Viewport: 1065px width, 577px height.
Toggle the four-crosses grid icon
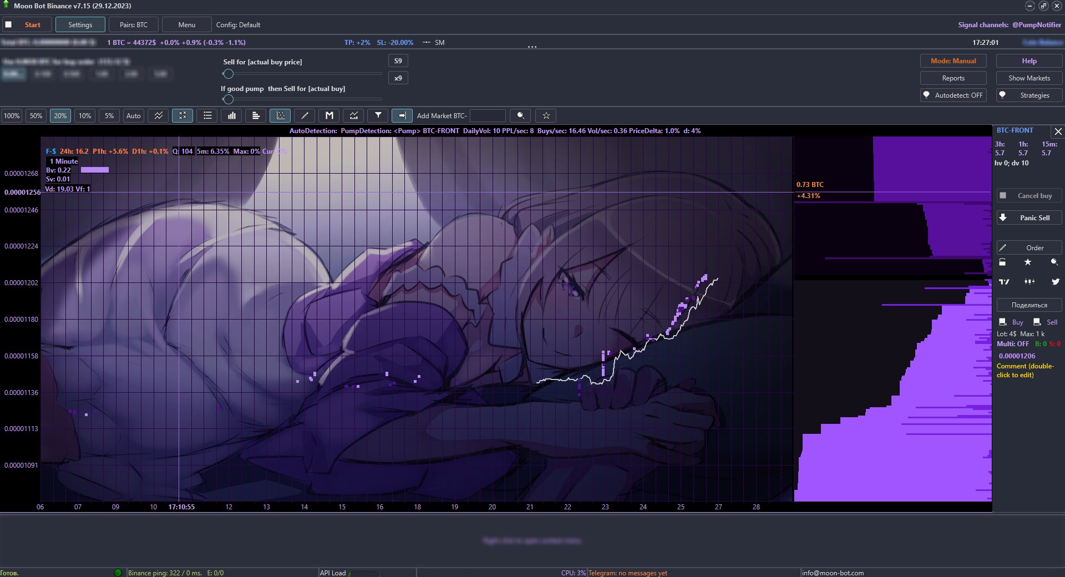pyautogui.click(x=182, y=115)
